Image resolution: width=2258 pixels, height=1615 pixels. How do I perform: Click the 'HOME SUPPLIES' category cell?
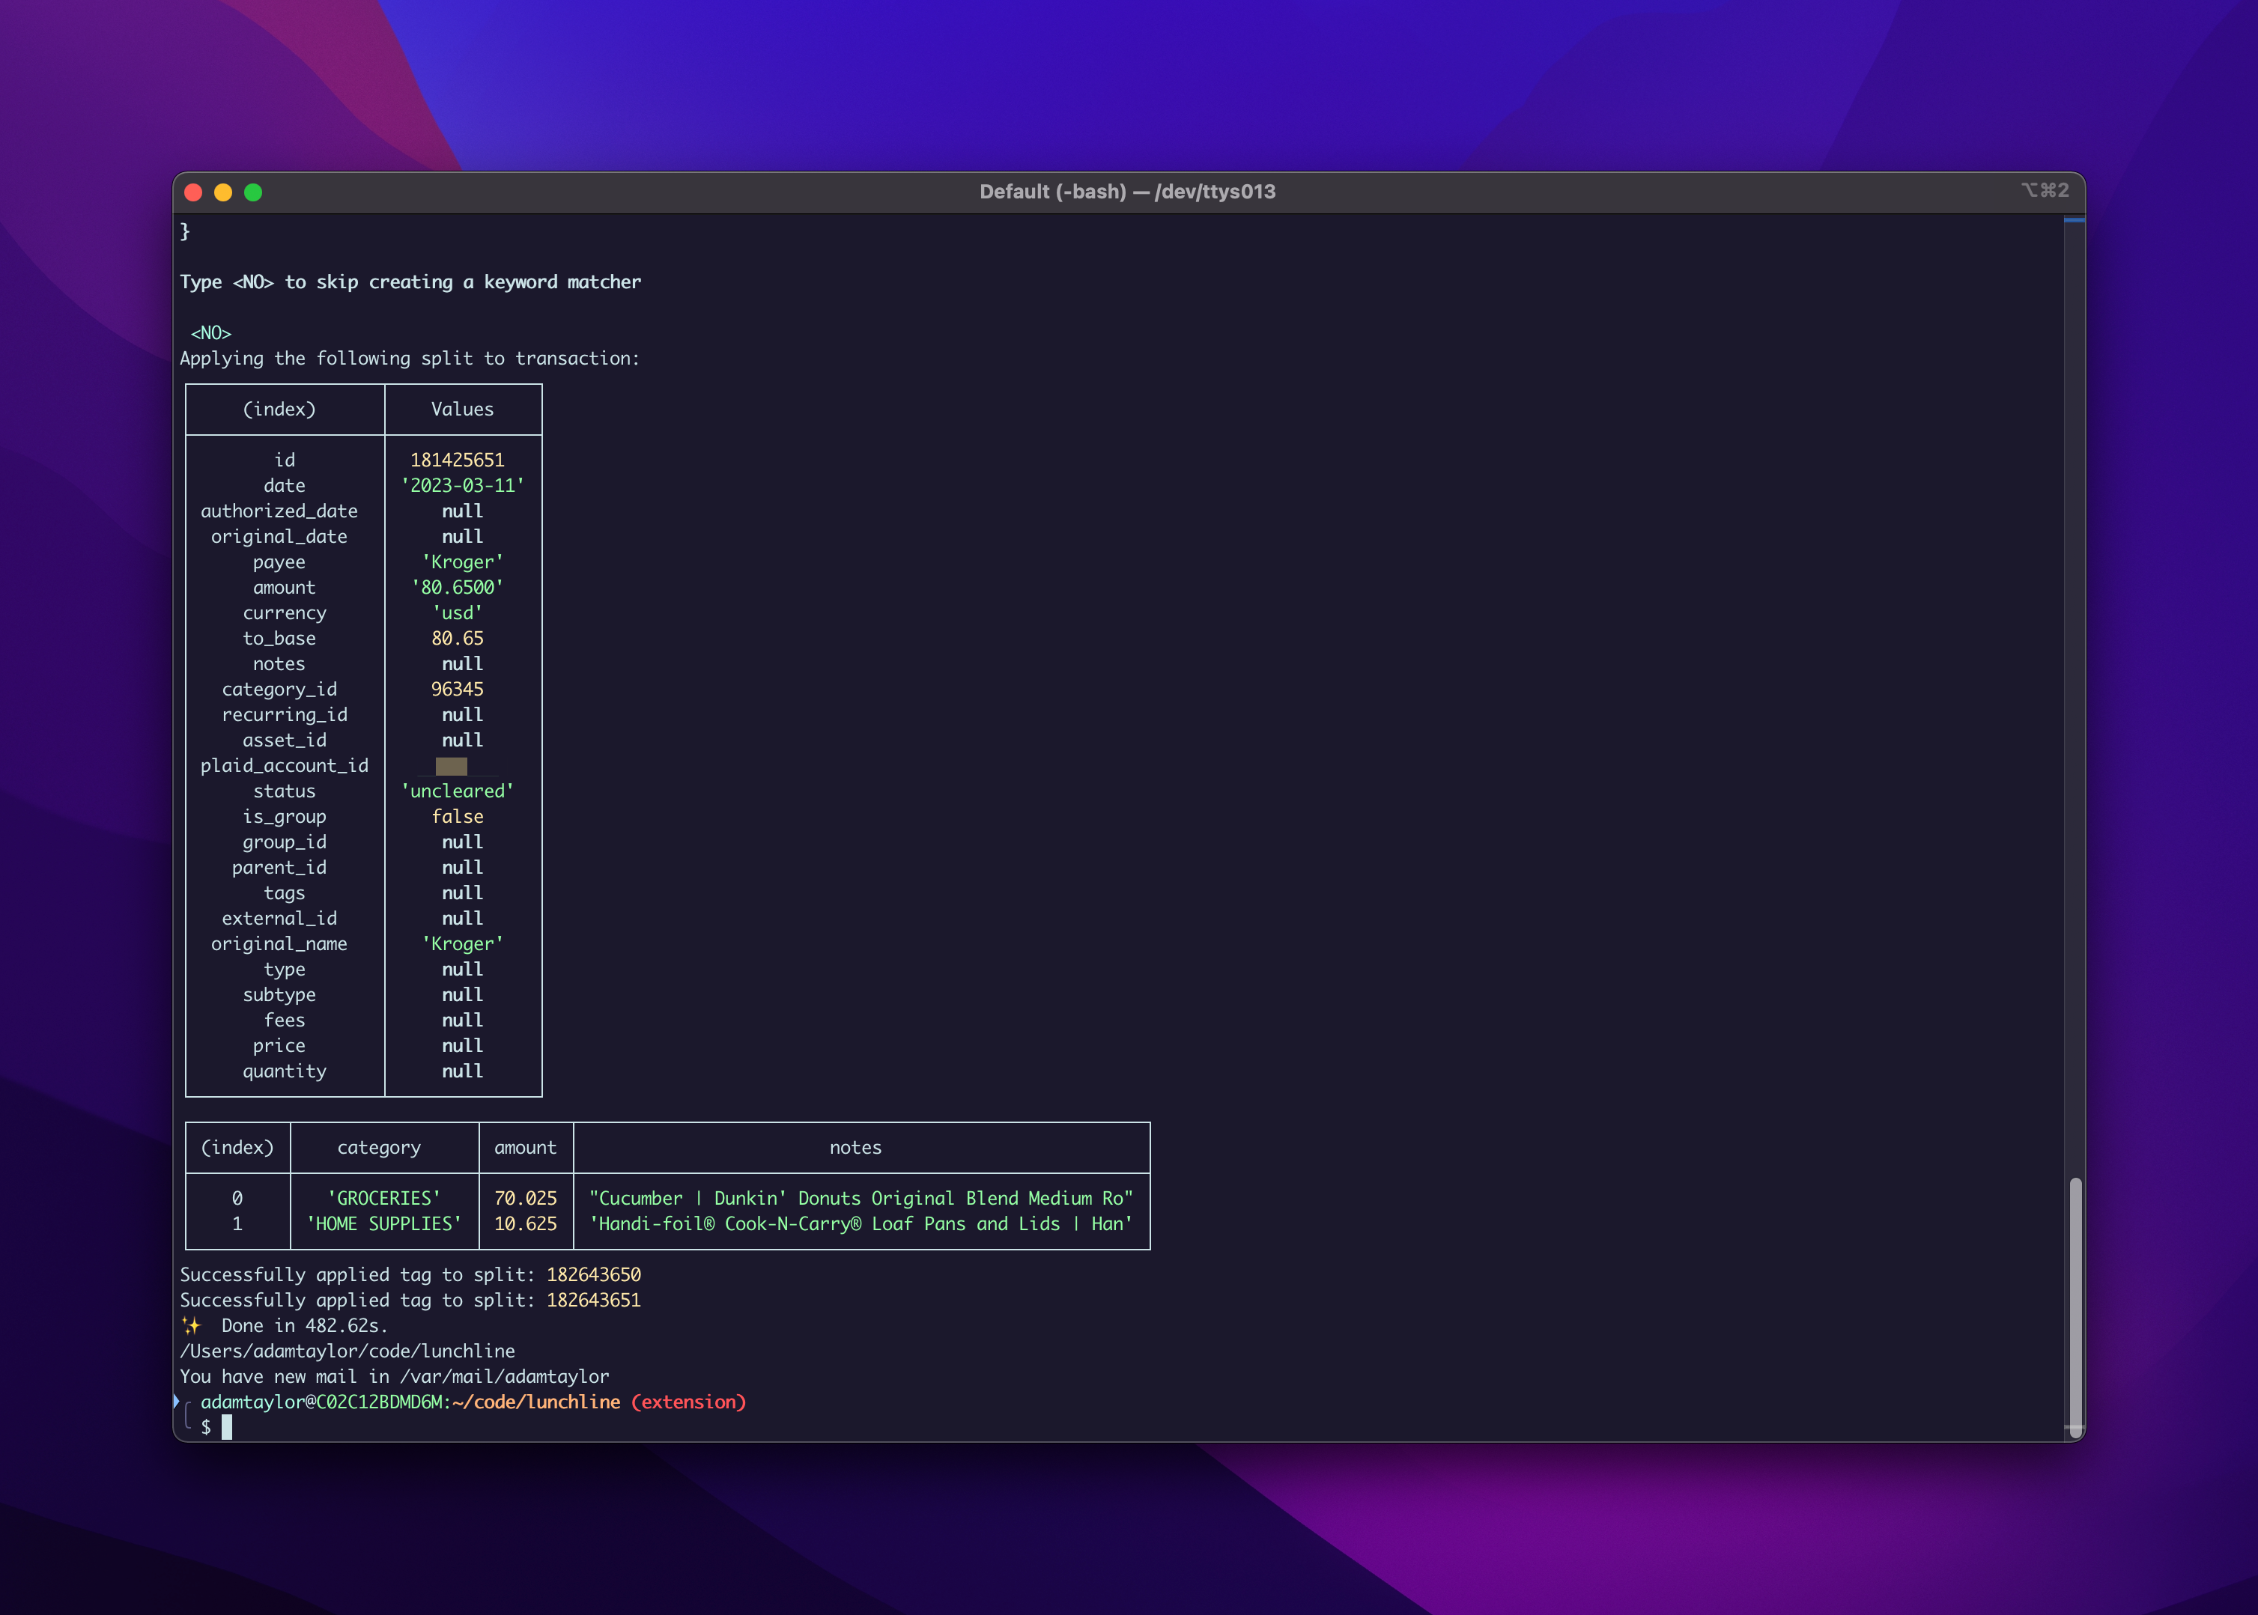click(x=384, y=1223)
